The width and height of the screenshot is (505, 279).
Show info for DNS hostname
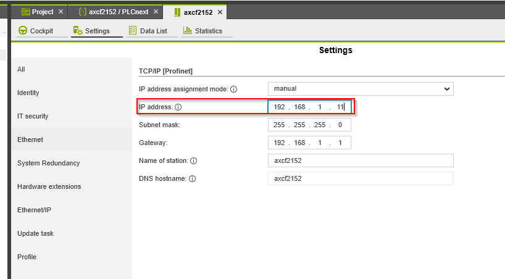[x=192, y=179]
